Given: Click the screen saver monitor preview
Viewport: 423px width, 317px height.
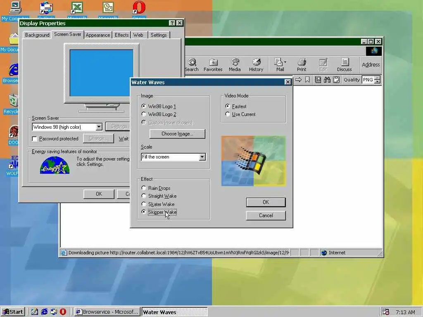Looking at the screenshot, I should [102, 73].
